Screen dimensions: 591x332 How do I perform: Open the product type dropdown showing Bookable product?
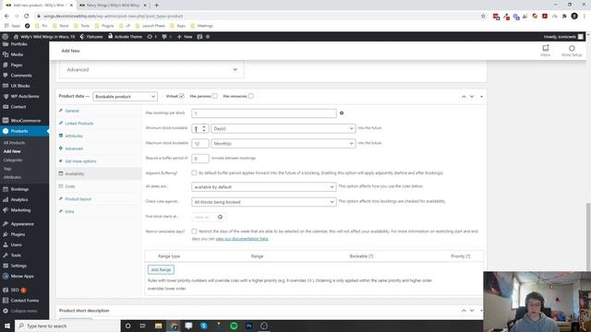[125, 96]
